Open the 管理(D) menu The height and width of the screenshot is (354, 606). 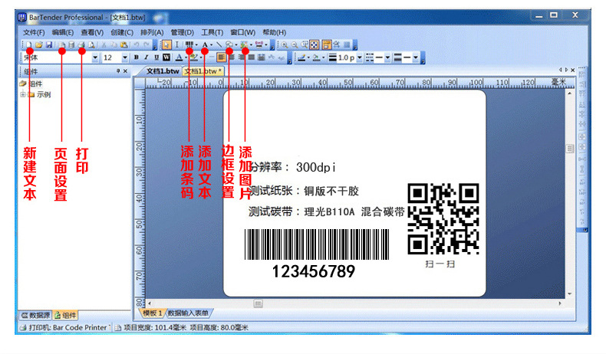click(182, 32)
